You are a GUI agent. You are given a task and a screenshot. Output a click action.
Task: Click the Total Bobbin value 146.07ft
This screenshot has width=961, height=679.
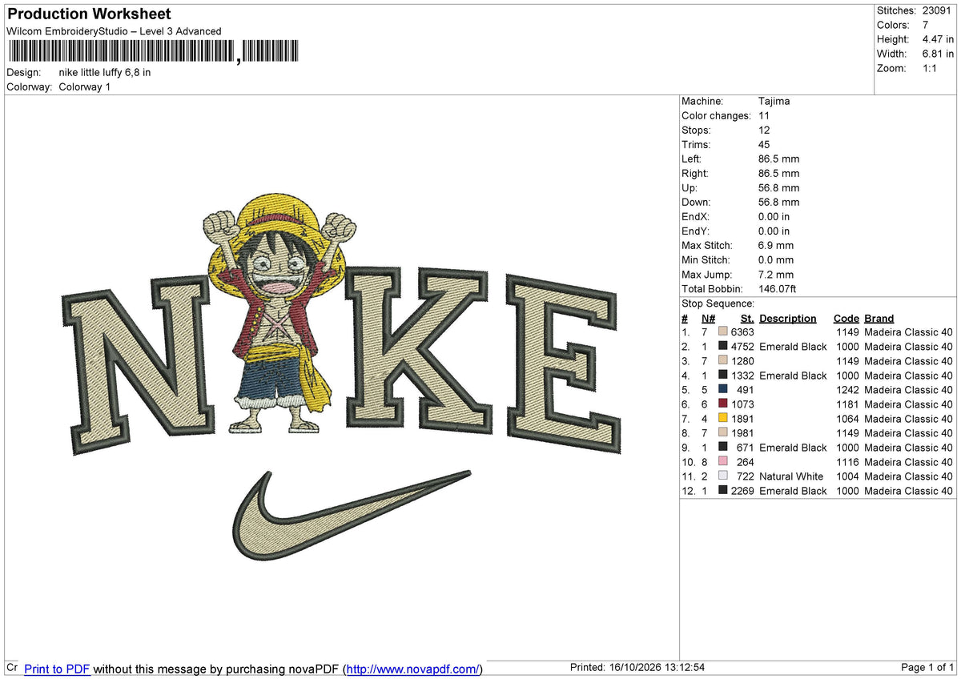[777, 288]
